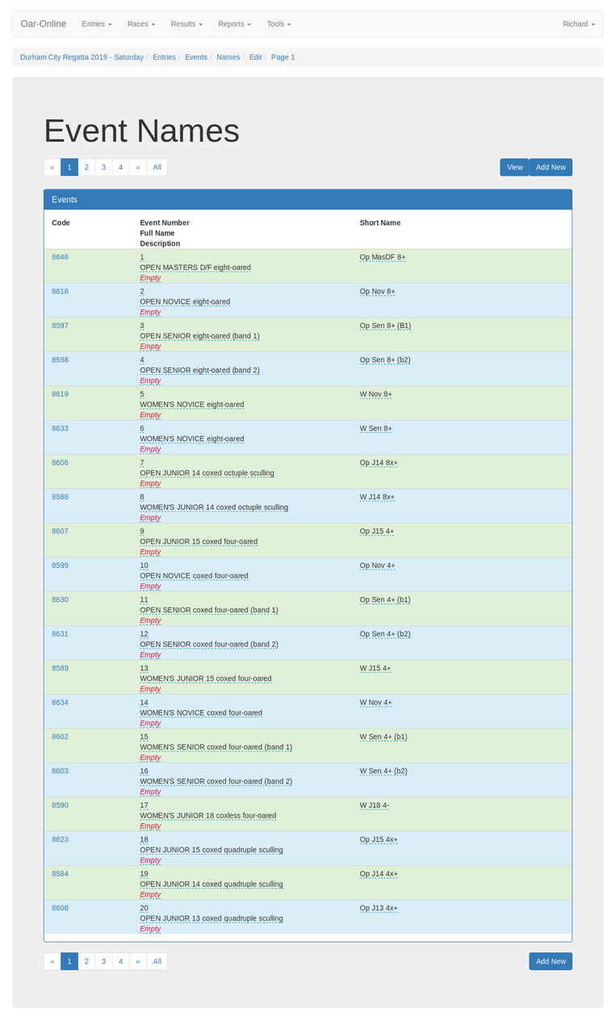Go to page 4 in bottom pagination

coord(120,961)
